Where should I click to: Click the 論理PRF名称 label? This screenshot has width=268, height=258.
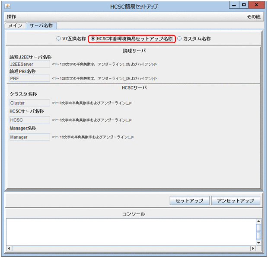[x=22, y=71]
